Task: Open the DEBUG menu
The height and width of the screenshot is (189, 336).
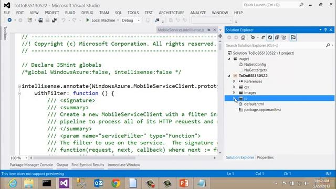Action: click(x=87, y=13)
